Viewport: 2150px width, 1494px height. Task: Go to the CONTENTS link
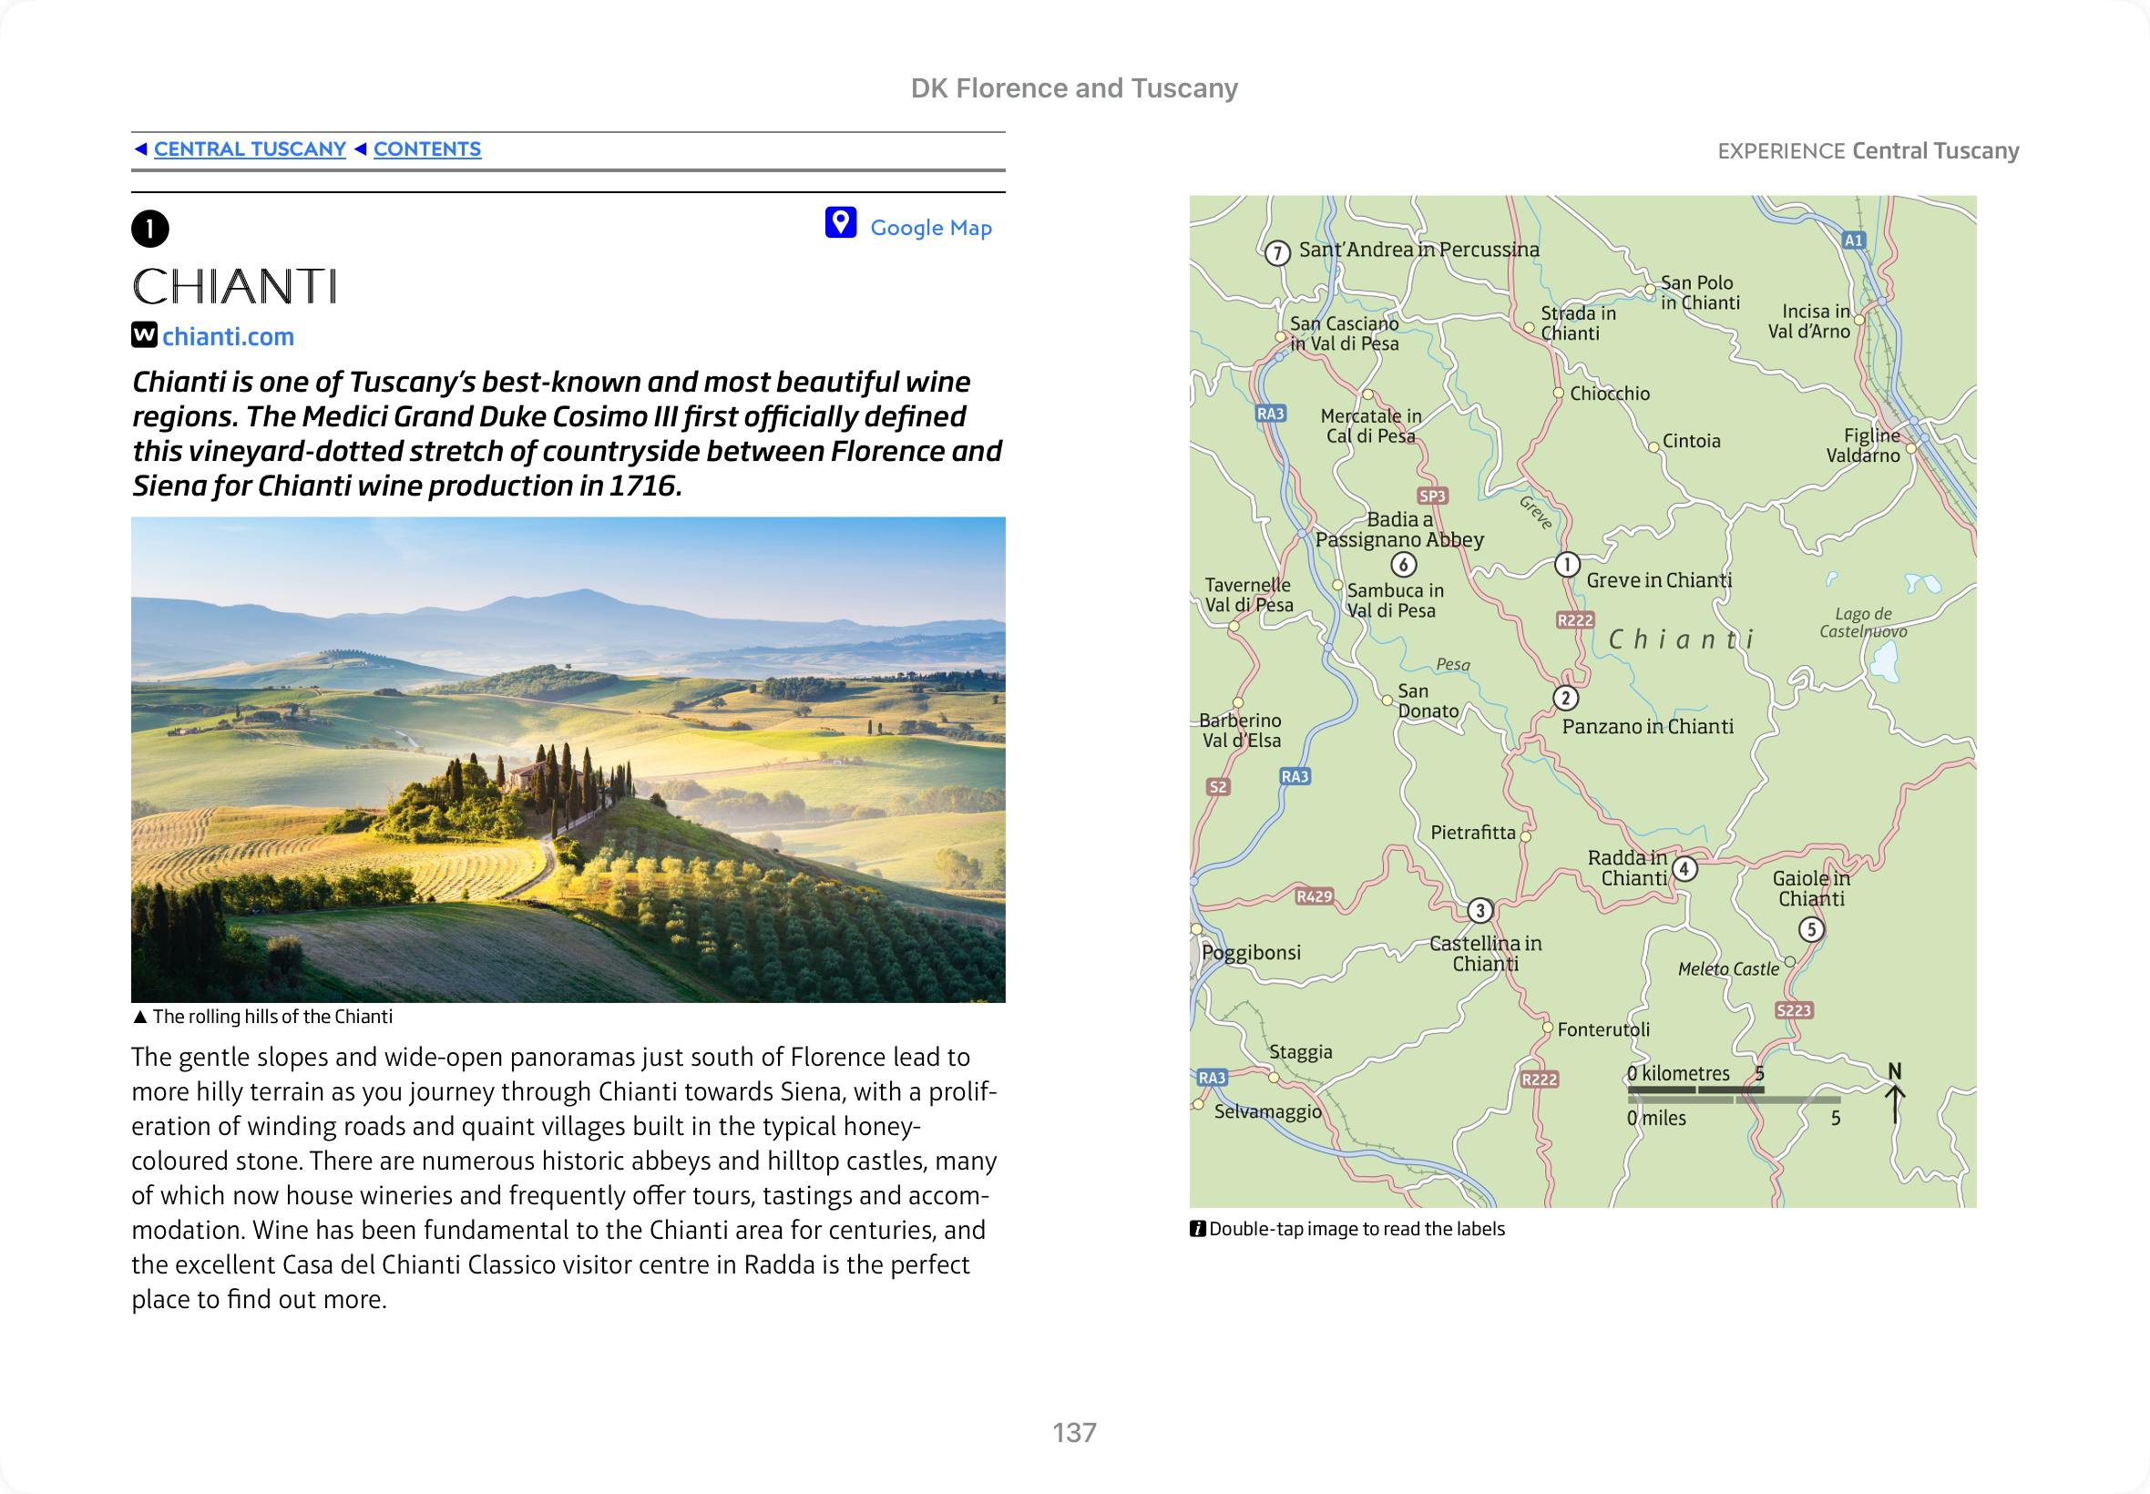pos(427,148)
